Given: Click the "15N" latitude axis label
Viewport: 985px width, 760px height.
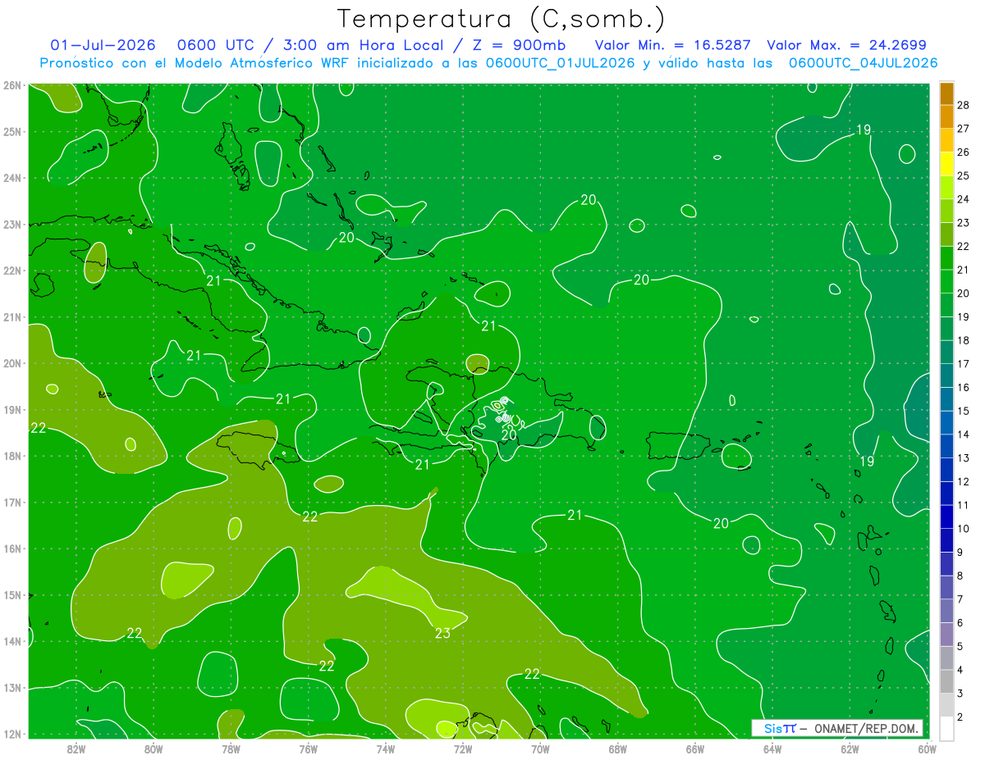Looking at the screenshot, I should click(x=12, y=594).
